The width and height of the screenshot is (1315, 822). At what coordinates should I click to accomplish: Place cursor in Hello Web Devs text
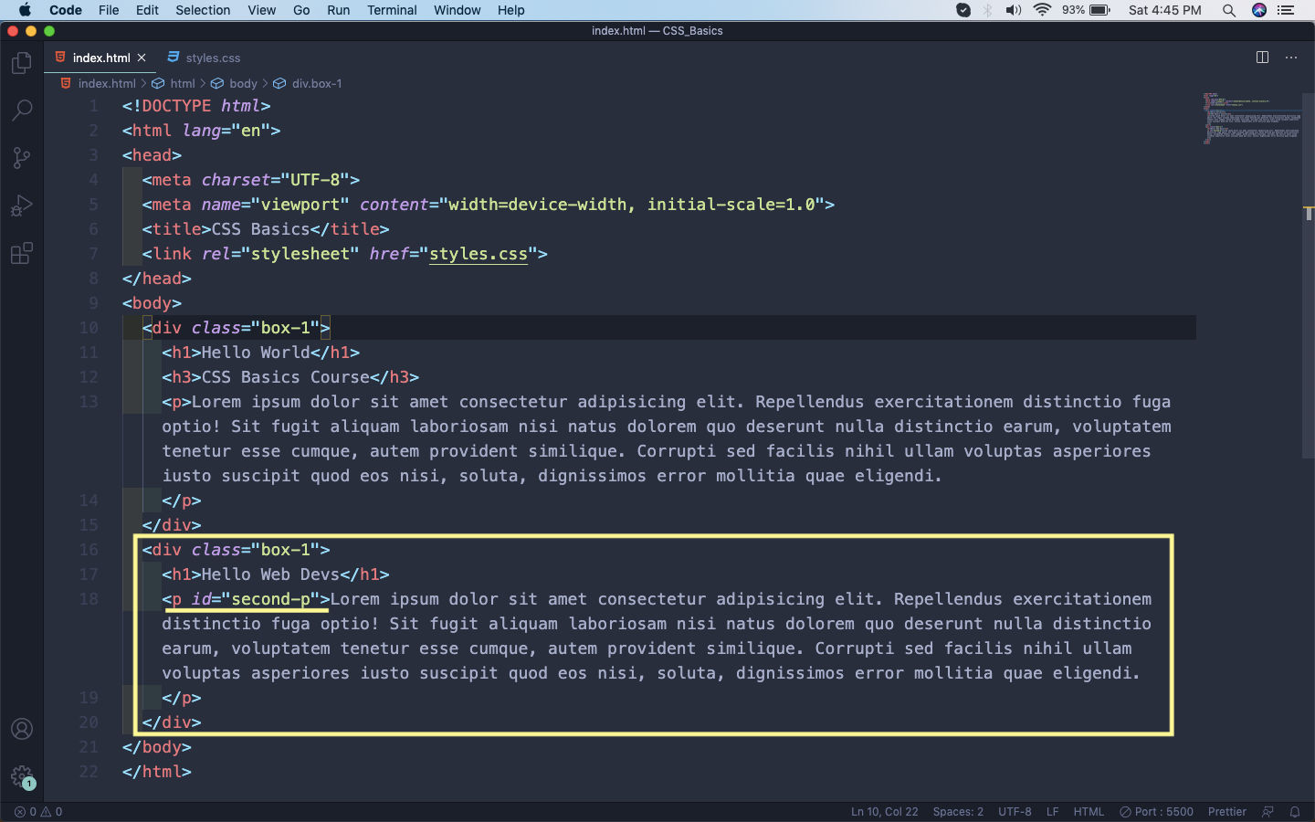[x=270, y=574]
